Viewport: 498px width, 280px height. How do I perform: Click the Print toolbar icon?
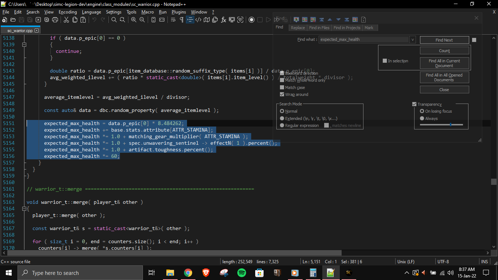tap(55, 20)
